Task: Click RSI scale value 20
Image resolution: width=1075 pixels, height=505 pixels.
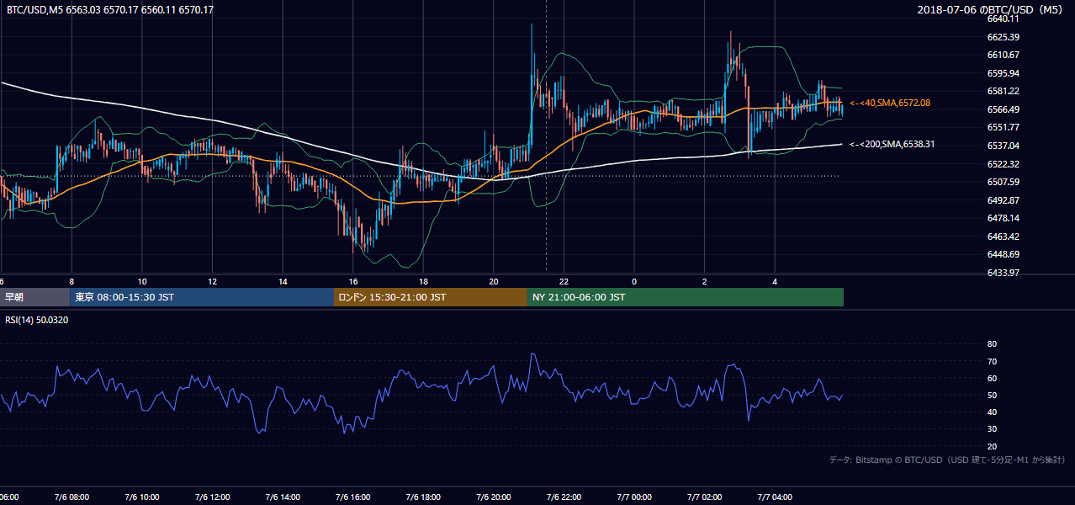Action: point(992,446)
